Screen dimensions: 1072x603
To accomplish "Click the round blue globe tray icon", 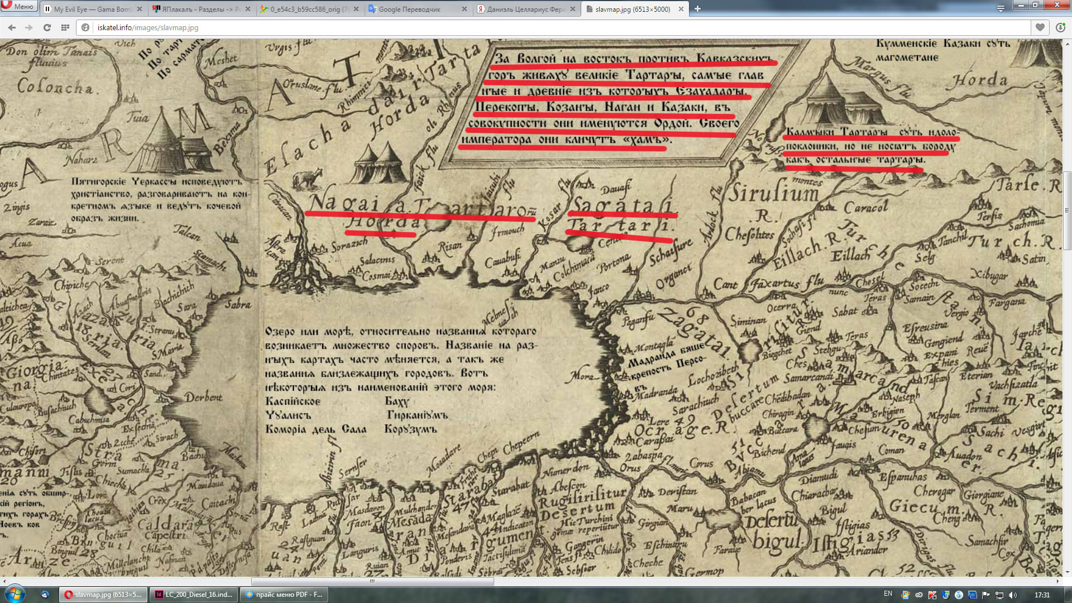I will pos(959,595).
